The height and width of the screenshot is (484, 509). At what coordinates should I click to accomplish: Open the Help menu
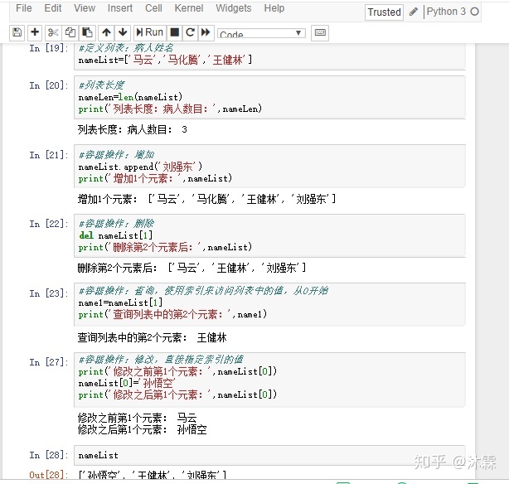(x=274, y=8)
